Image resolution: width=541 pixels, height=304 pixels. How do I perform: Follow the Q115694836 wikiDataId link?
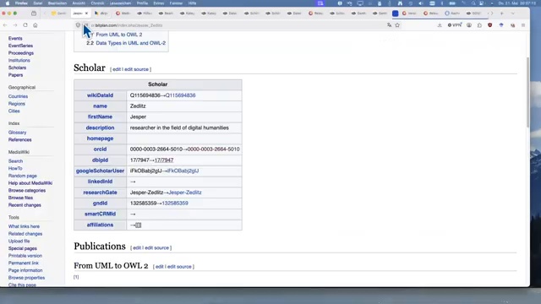click(x=180, y=95)
